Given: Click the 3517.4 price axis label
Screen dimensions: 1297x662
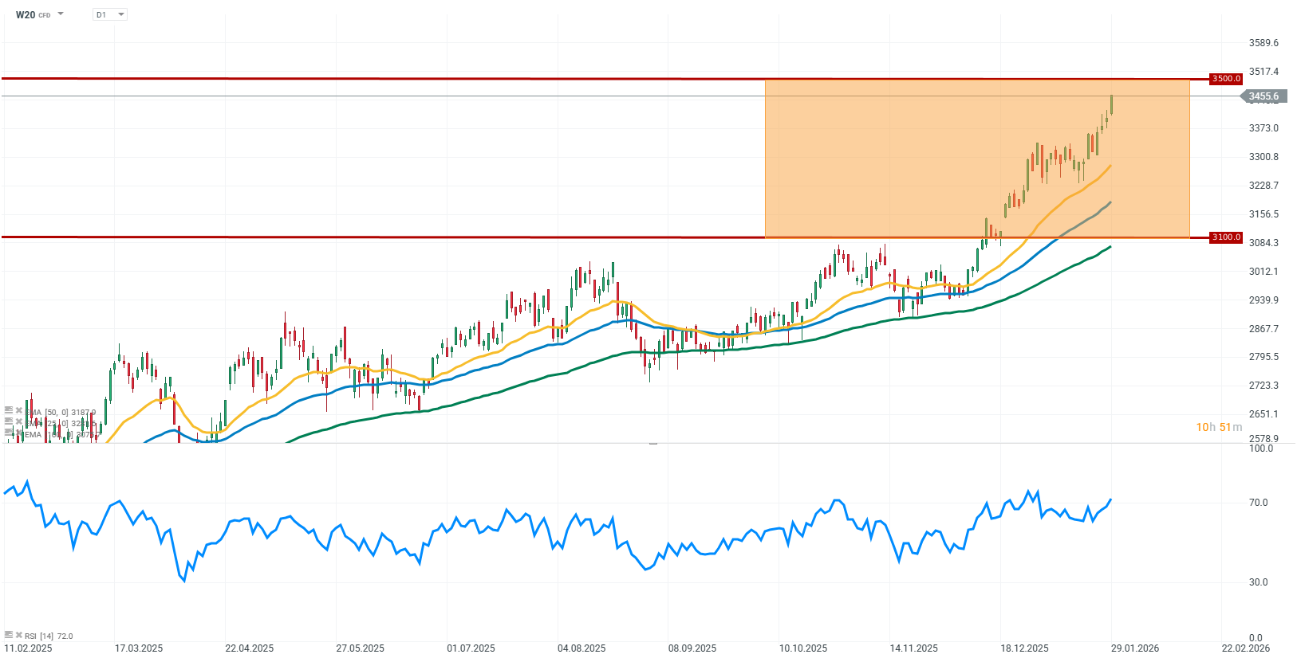Looking at the screenshot, I should pyautogui.click(x=1263, y=72).
